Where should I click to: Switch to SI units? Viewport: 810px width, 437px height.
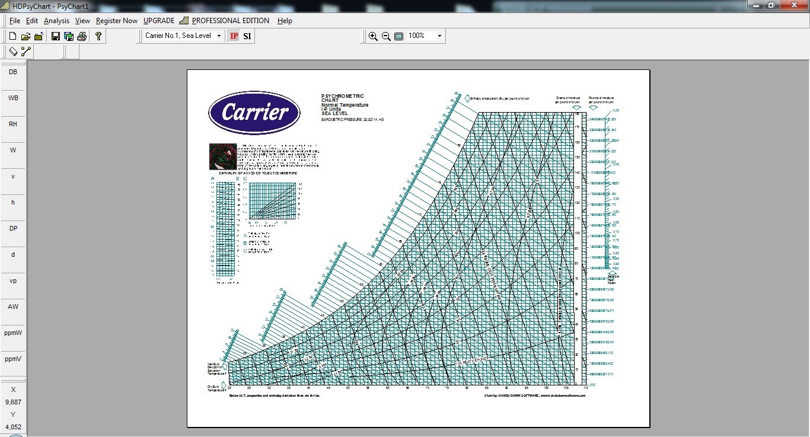tap(247, 36)
